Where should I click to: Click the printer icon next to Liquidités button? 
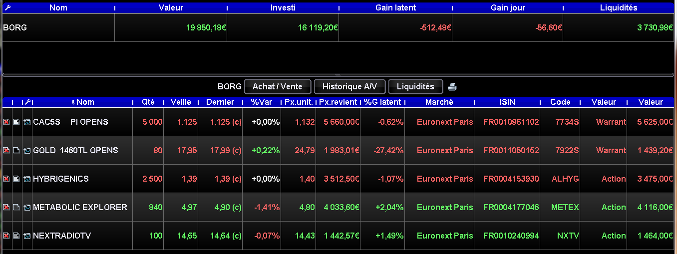click(x=452, y=87)
